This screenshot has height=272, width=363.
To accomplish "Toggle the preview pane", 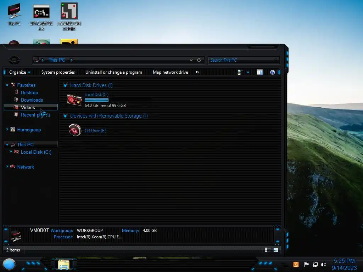I will 260,72.
